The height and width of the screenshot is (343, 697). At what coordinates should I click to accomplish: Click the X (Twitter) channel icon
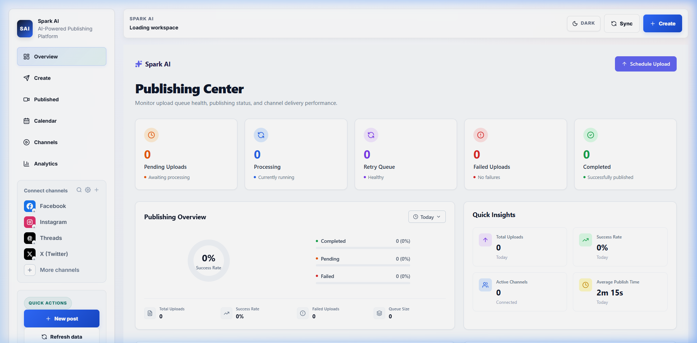pos(30,254)
